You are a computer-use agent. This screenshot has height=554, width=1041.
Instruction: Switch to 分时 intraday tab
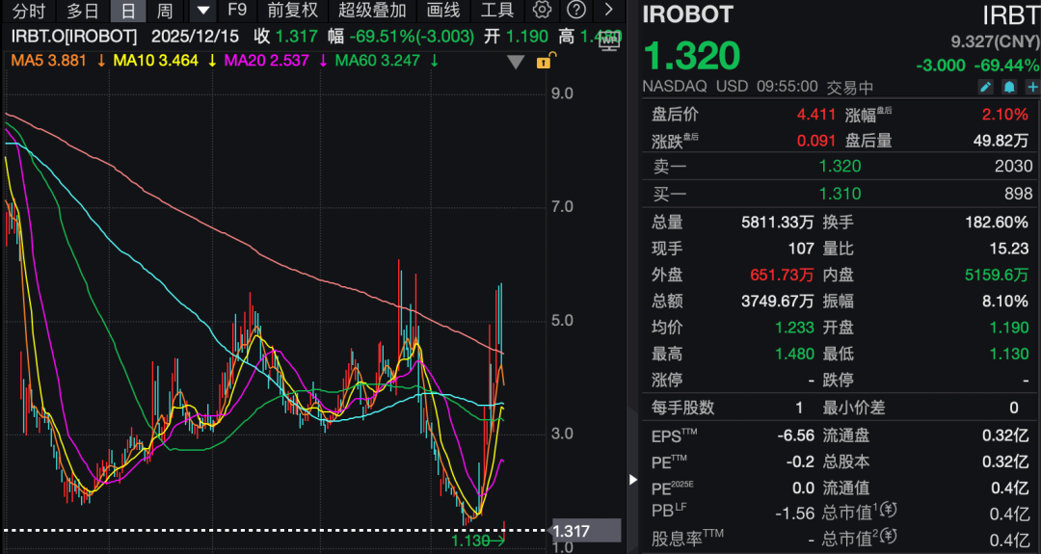click(29, 11)
